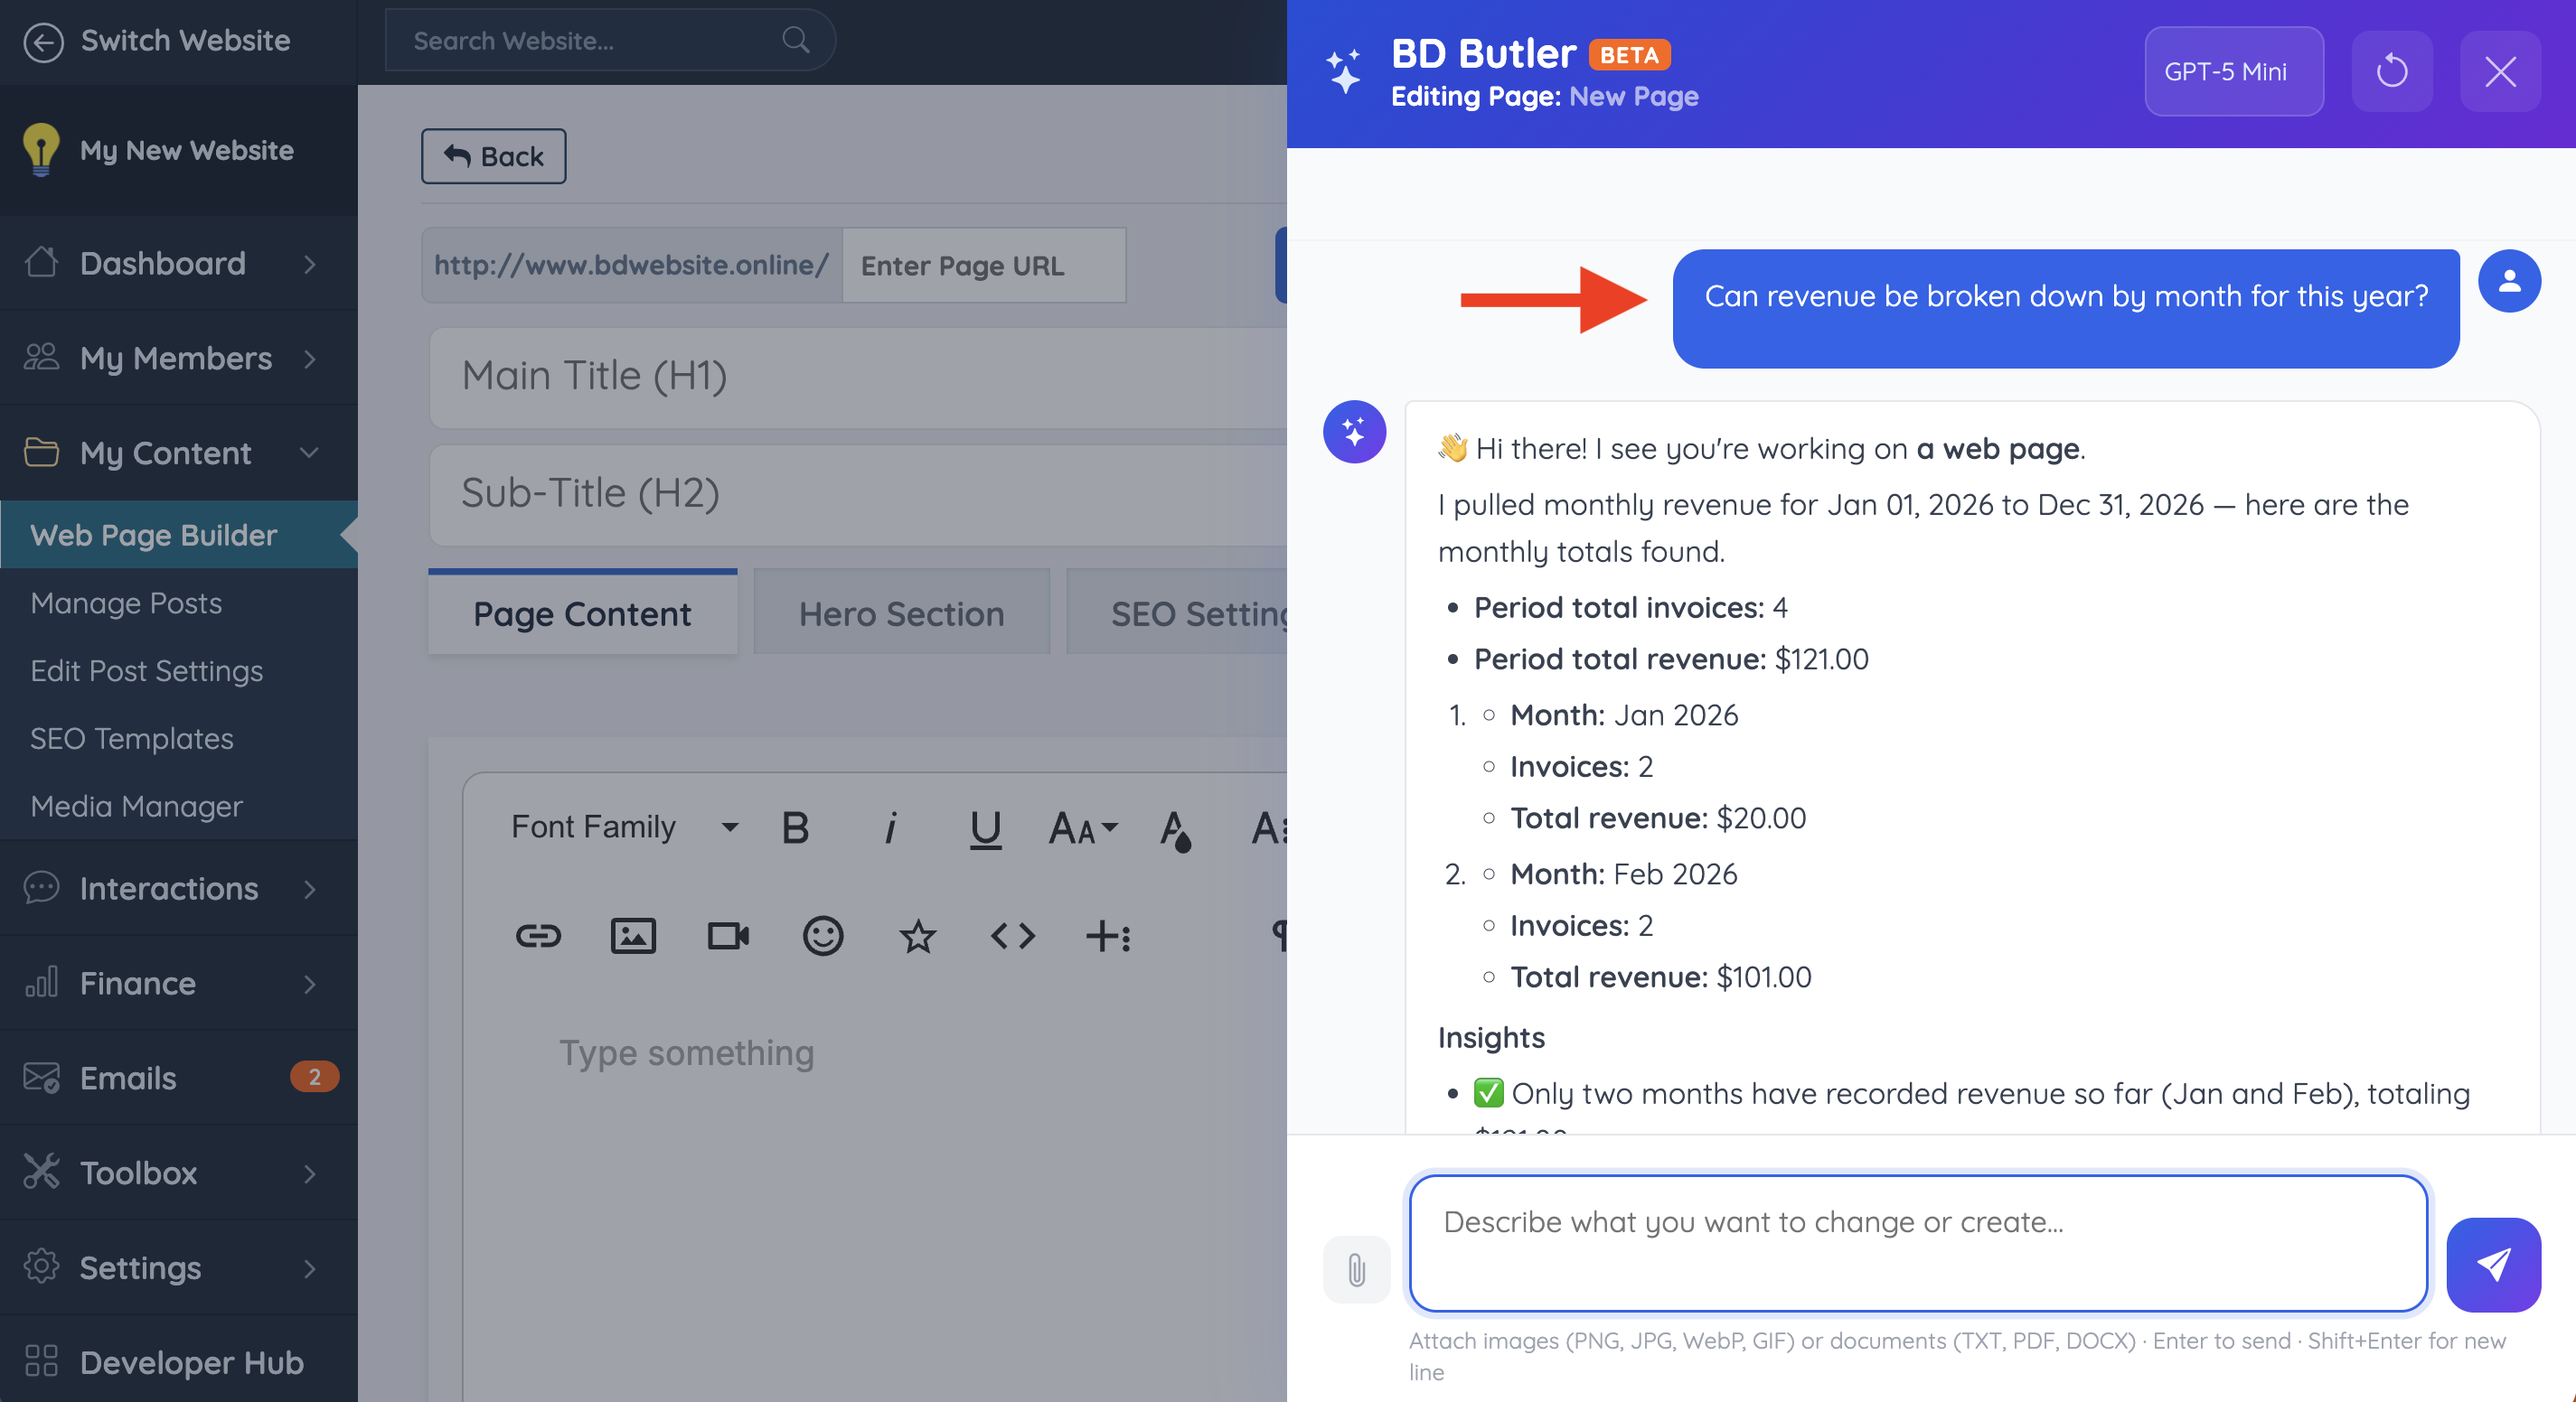Open the GPT-5 Mini model selector

[x=2233, y=71]
